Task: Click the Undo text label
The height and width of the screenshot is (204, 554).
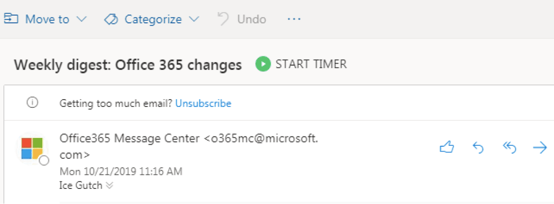Action: click(251, 19)
